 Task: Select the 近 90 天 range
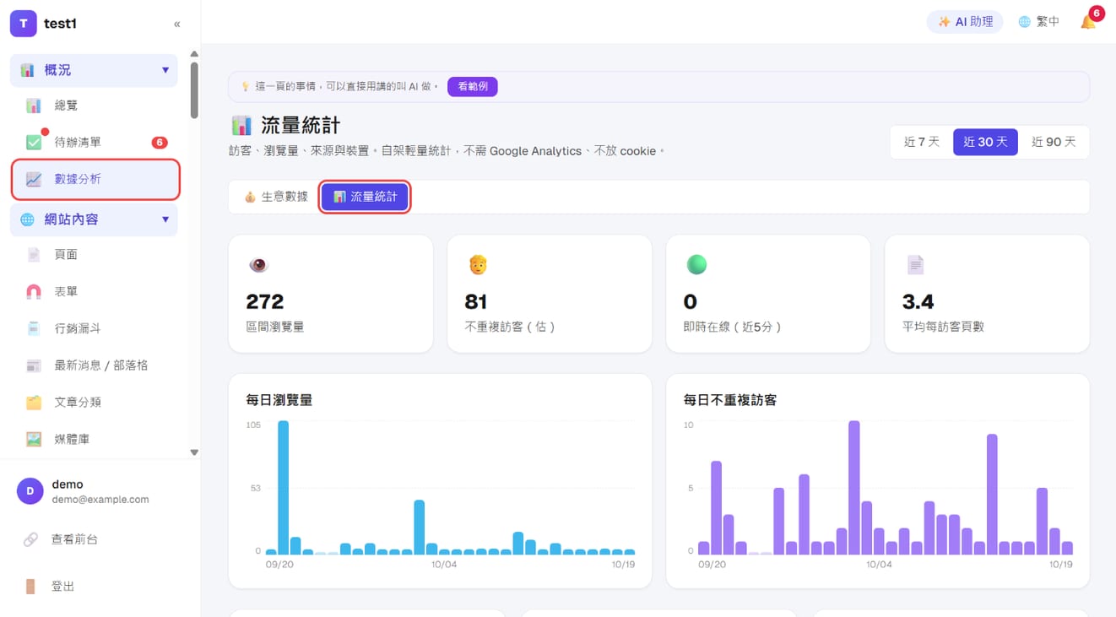(x=1054, y=142)
